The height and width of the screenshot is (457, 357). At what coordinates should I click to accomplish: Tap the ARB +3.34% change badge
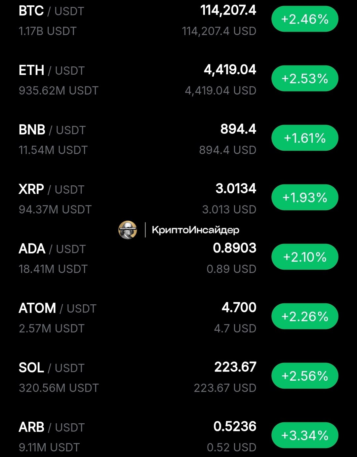(305, 435)
